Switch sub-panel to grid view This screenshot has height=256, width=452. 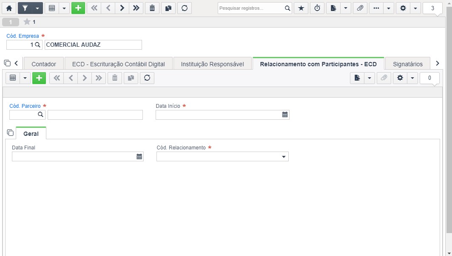coord(13,78)
